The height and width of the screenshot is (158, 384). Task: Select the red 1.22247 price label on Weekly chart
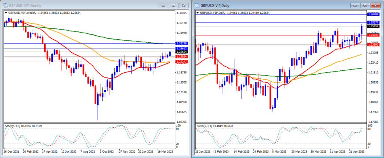[x=182, y=62]
